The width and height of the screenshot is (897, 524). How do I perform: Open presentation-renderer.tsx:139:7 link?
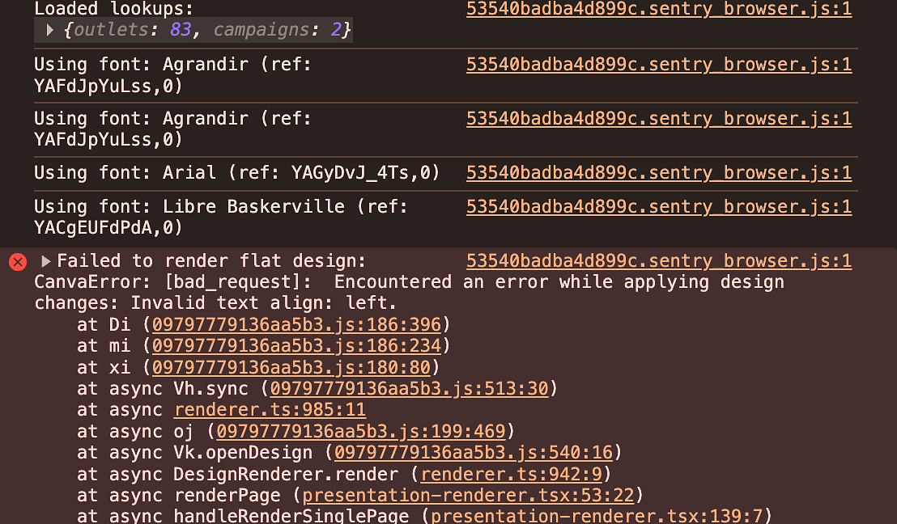click(597, 516)
